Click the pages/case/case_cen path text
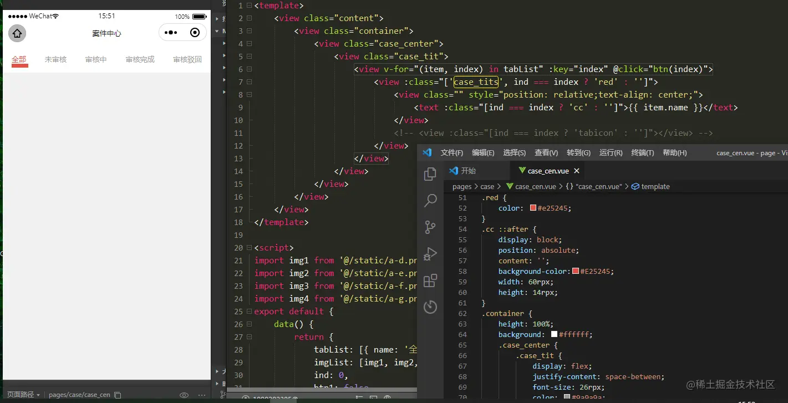788x403 pixels. [x=79, y=395]
